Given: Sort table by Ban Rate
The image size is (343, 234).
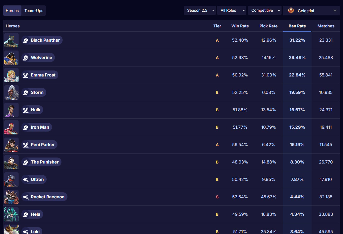Looking at the screenshot, I should click(297, 26).
